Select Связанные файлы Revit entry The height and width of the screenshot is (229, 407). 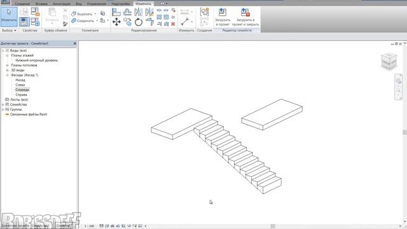(x=29, y=114)
